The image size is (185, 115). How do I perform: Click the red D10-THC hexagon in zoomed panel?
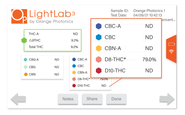pyautogui.click(x=99, y=71)
